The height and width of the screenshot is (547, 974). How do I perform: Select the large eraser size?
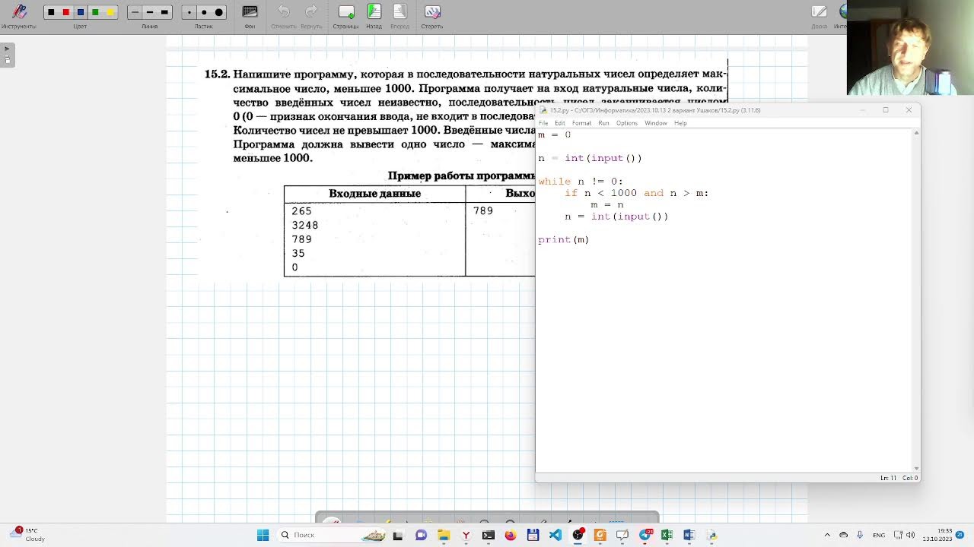pyautogui.click(x=219, y=12)
